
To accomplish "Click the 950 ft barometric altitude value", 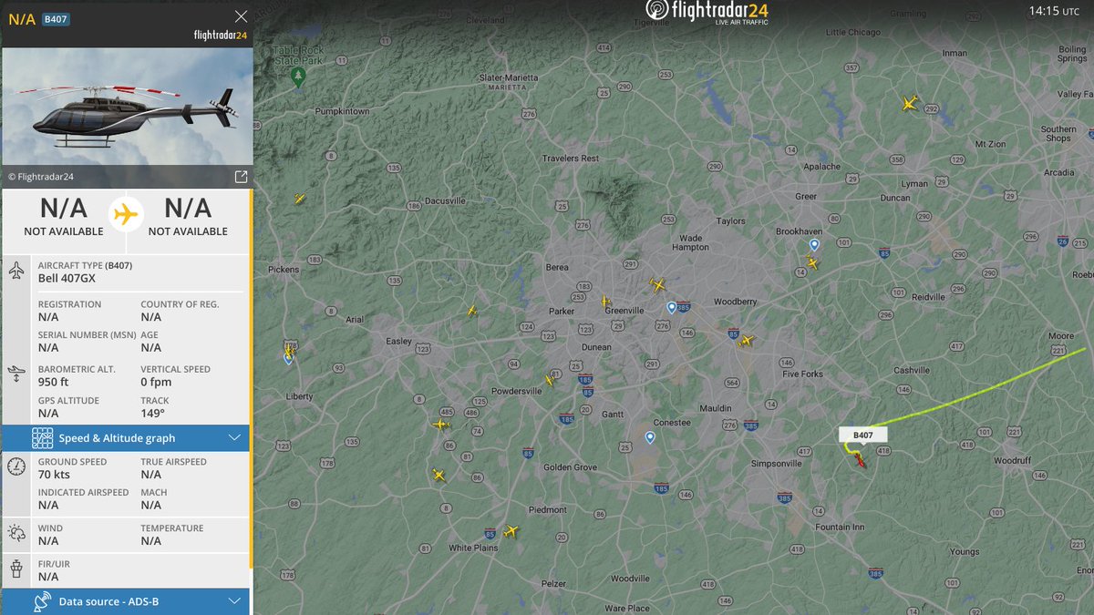I will coord(55,382).
